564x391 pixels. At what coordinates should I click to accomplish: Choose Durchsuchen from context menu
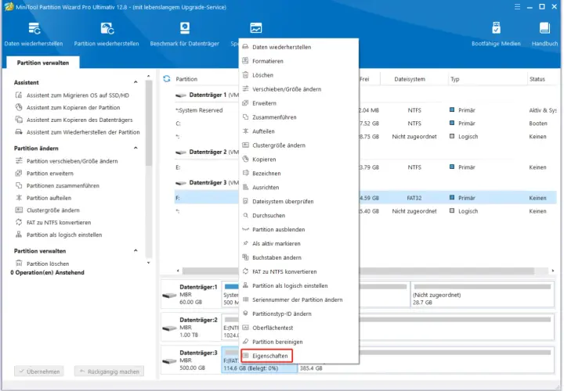(x=298, y=215)
